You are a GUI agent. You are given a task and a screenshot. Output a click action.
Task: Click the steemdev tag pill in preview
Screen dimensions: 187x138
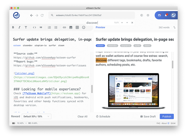click(x=112, y=46)
